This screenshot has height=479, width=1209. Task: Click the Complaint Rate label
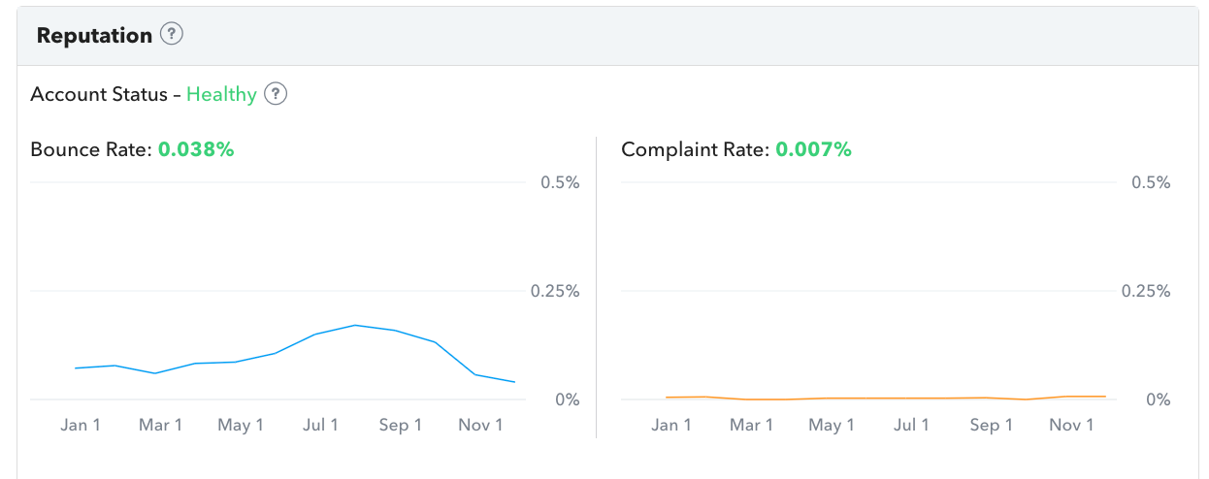(696, 150)
